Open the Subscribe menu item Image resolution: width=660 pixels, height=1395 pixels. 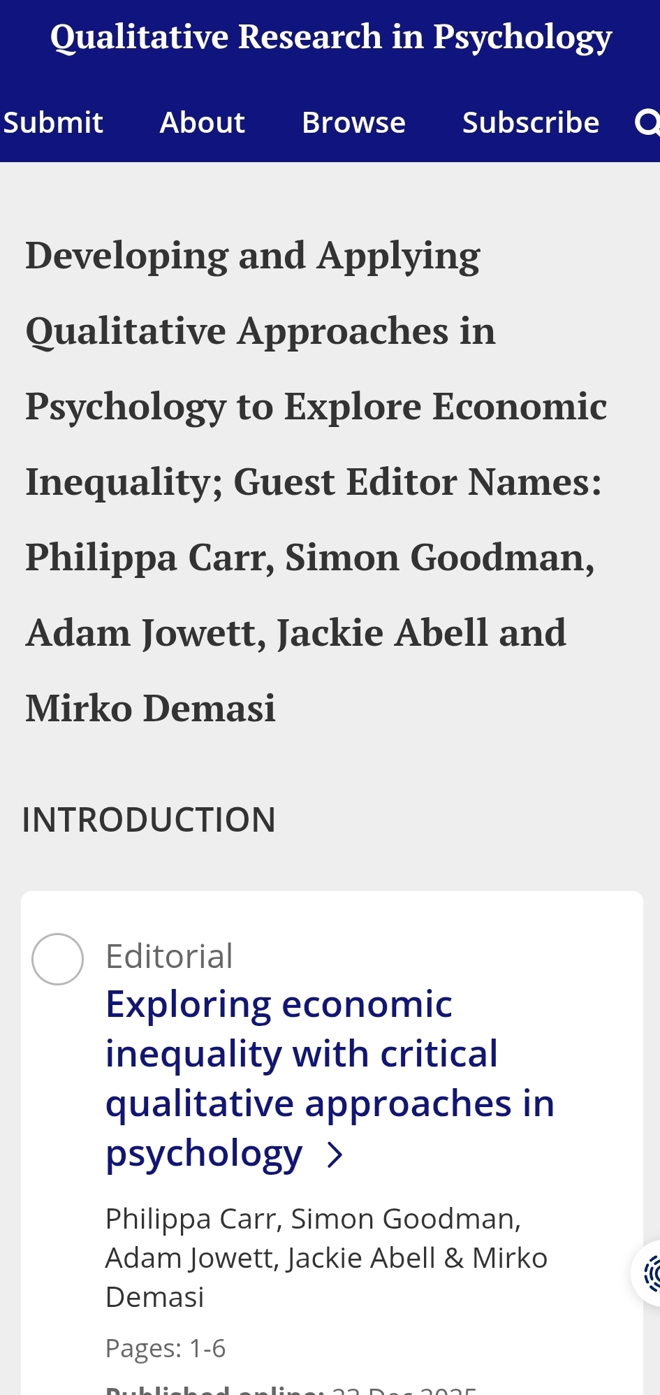coord(531,122)
